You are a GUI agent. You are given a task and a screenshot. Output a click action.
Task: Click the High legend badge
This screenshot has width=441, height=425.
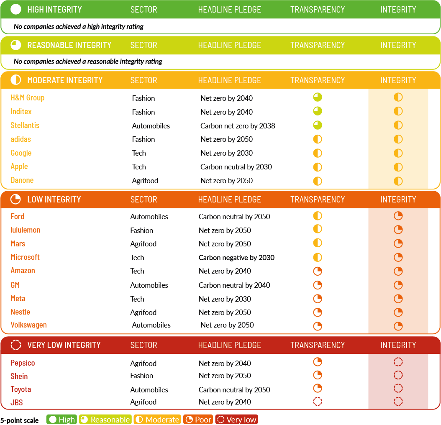pyautogui.click(x=62, y=420)
